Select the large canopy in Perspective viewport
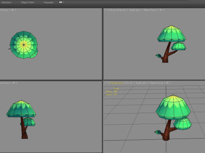This screenshot has width=205, height=153. pyautogui.click(x=173, y=108)
